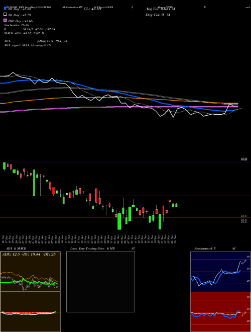Click the 43.17 price level label
251x332 pixels.
pyautogui.click(x=244, y=215)
